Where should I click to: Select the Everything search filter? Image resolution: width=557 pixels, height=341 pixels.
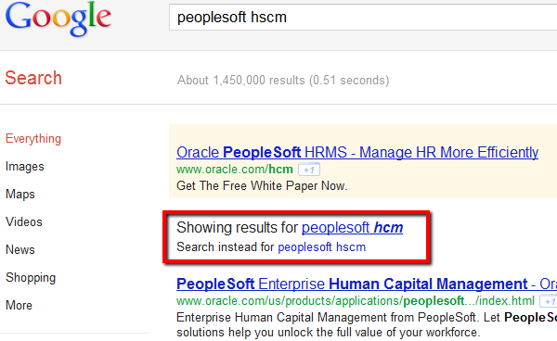(x=33, y=139)
